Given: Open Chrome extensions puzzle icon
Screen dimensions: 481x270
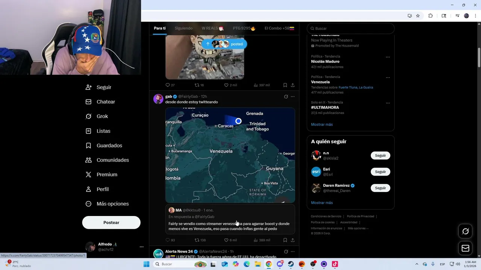Looking at the screenshot, I should click(431, 16).
